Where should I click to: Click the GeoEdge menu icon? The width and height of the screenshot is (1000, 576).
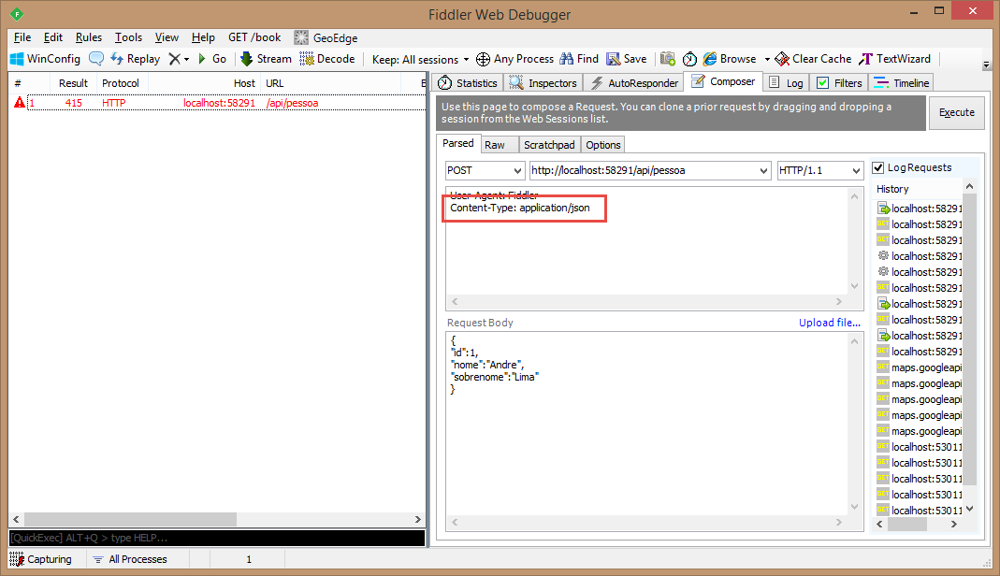pos(301,37)
